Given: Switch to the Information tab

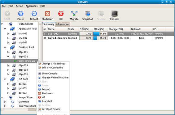Looking at the screenshot, I should tap(63, 24).
